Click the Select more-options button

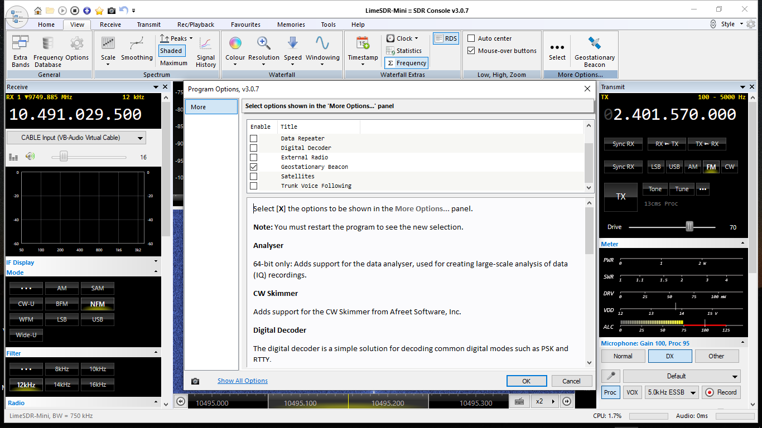tap(557, 51)
